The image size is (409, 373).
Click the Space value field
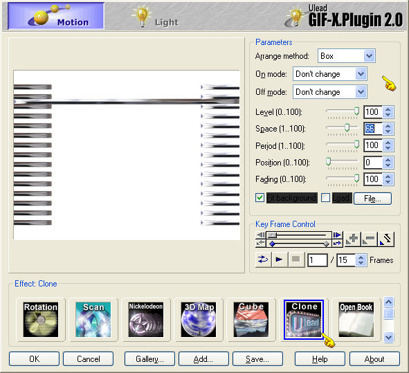[373, 129]
